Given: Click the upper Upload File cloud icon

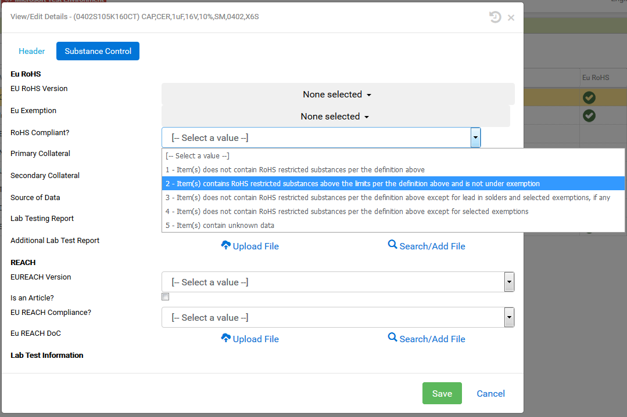Looking at the screenshot, I should point(226,245).
